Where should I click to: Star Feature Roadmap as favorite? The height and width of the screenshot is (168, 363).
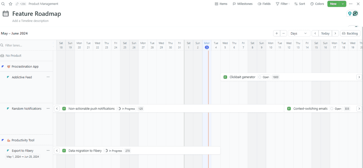point(10,4)
